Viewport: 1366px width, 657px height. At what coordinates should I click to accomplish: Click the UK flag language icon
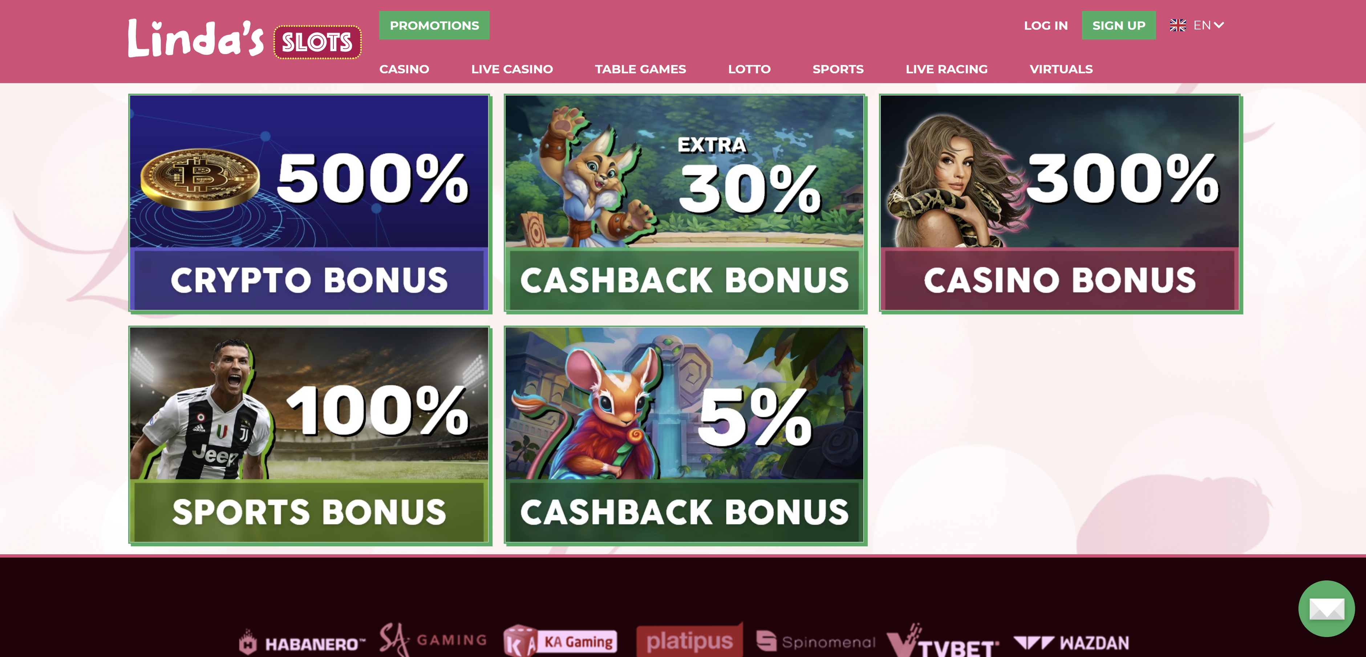[x=1178, y=25]
